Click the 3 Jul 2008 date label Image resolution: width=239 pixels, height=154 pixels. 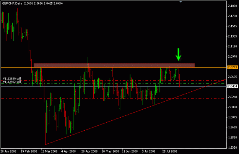(149, 151)
